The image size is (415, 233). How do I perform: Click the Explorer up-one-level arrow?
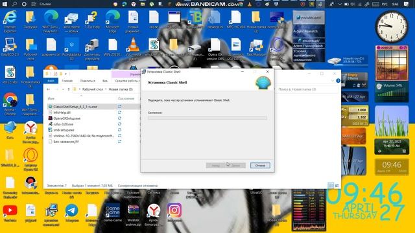click(69, 89)
